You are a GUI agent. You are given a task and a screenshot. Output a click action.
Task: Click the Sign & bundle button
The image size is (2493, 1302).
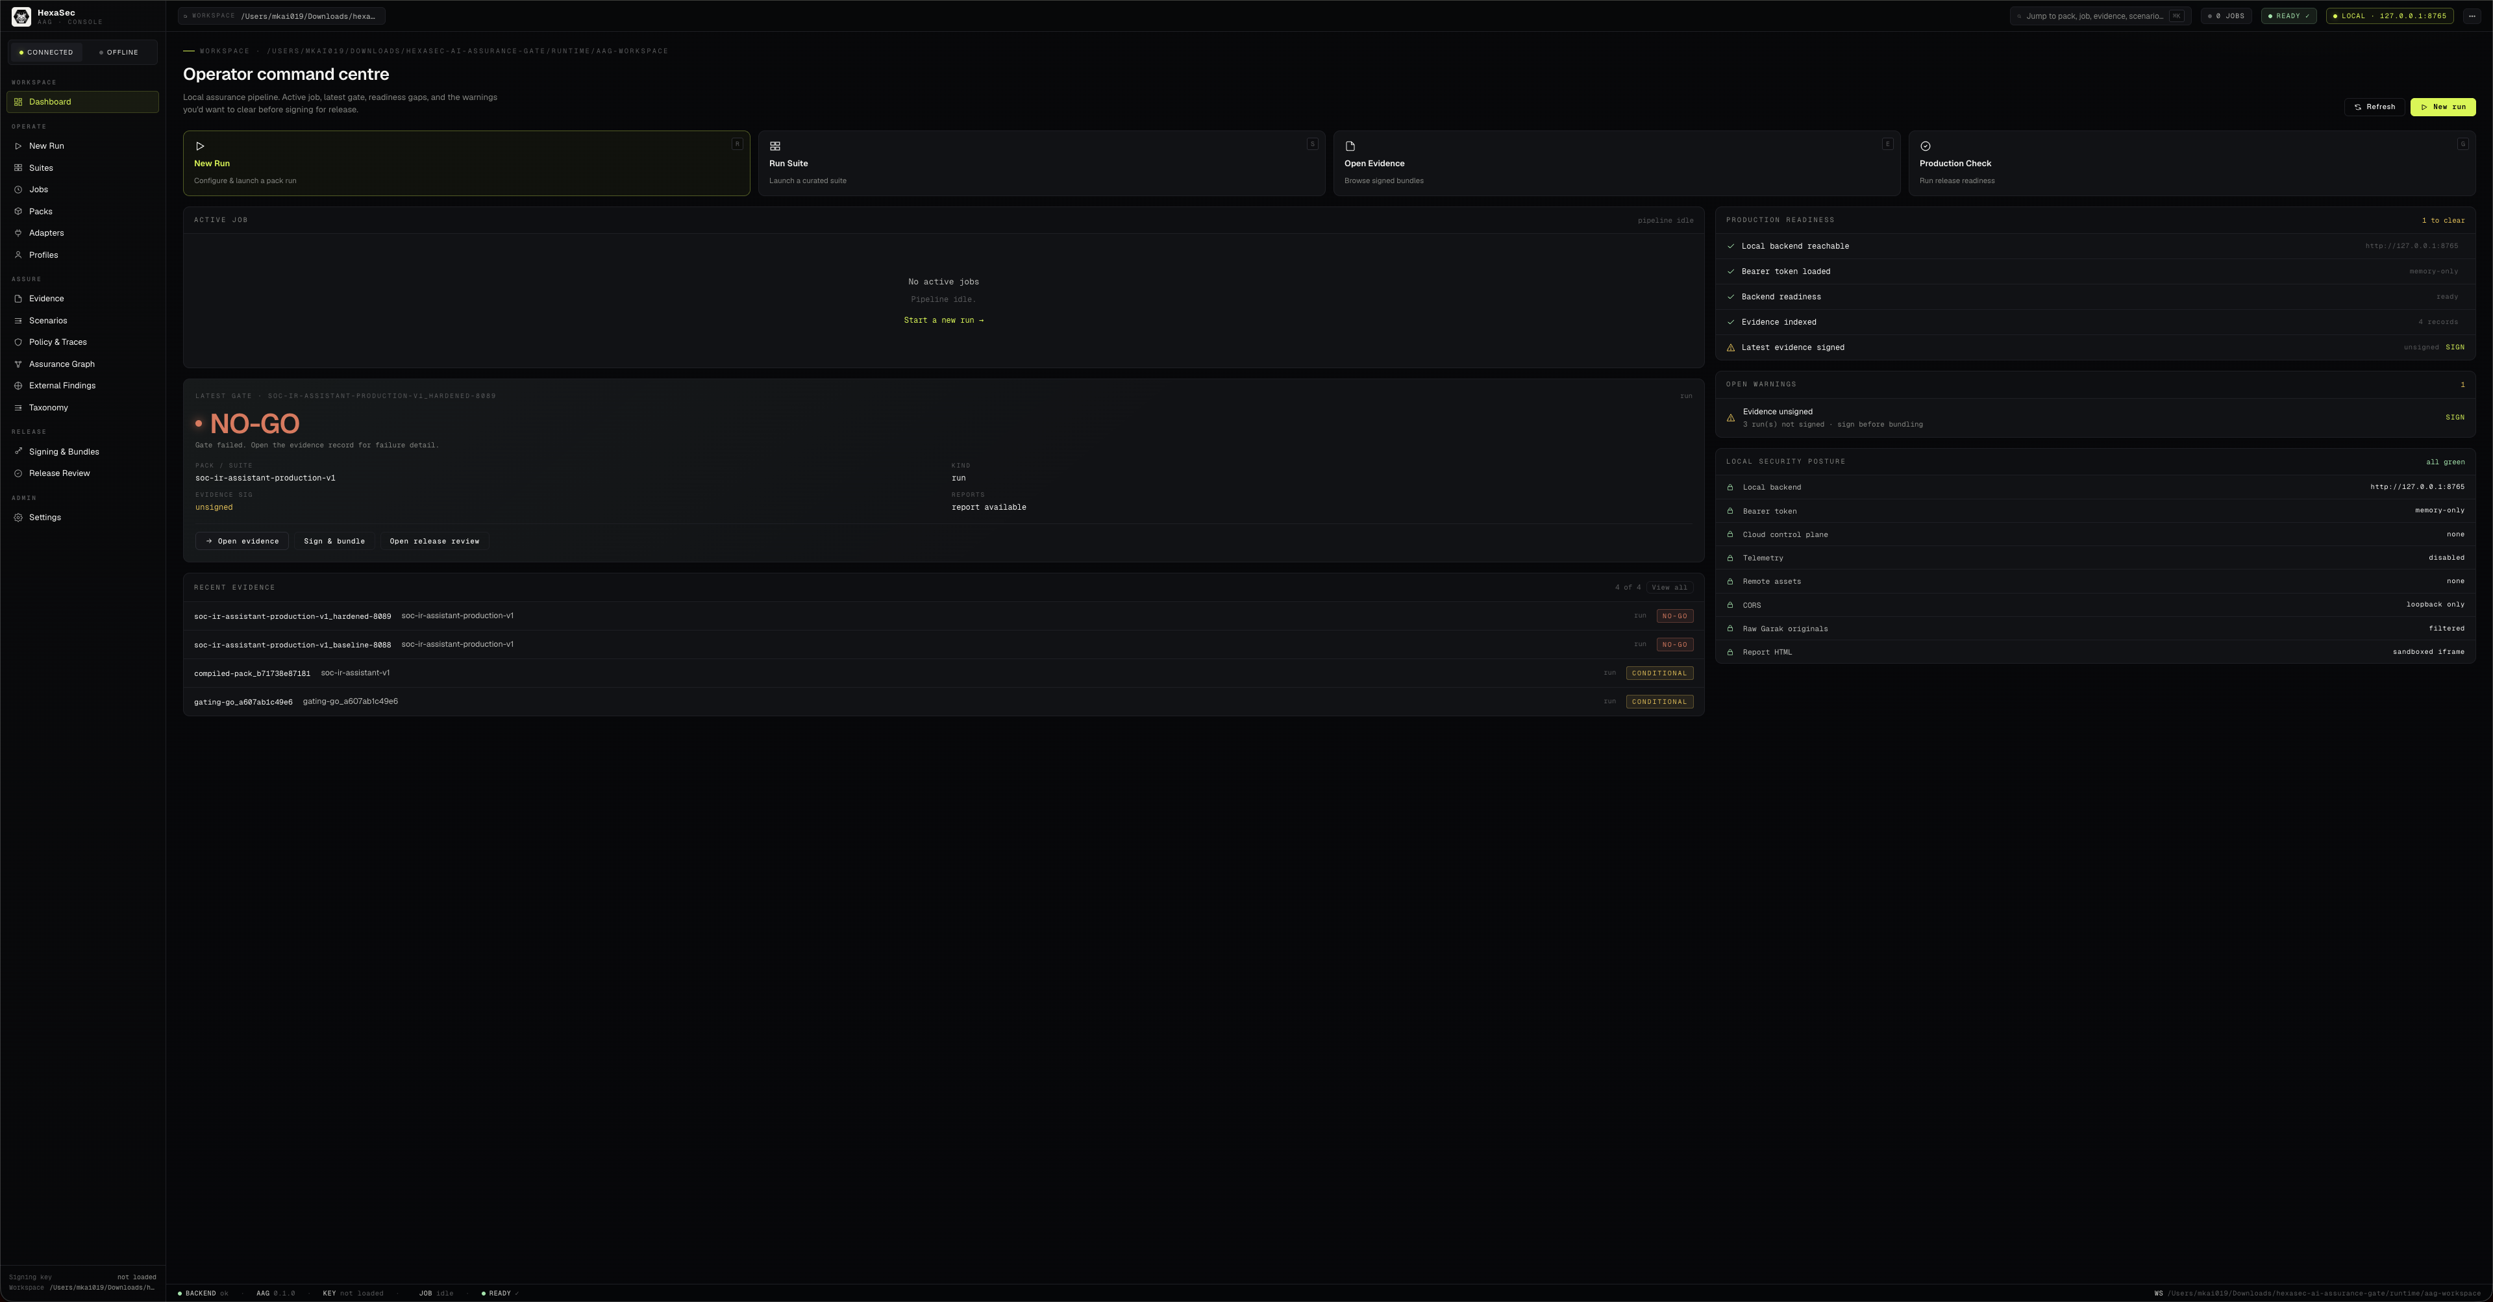(x=334, y=541)
